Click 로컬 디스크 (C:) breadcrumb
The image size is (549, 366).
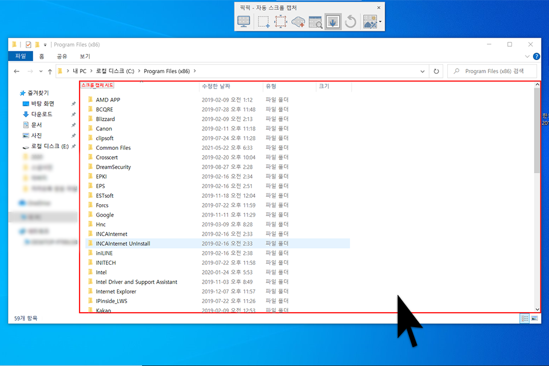115,71
